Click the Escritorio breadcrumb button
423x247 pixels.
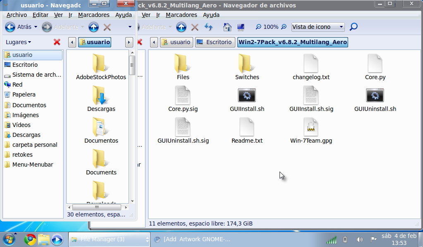pos(215,42)
